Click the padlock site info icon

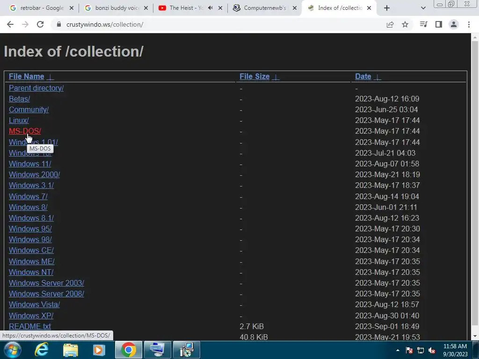[x=59, y=24]
